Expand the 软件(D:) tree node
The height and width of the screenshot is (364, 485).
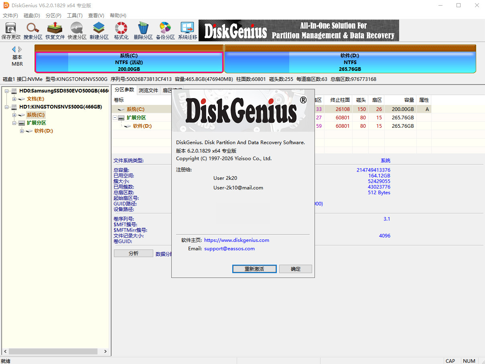tap(22, 131)
